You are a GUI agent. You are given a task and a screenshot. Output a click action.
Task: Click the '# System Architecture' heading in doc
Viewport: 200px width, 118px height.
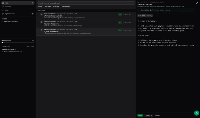[x=147, y=21]
